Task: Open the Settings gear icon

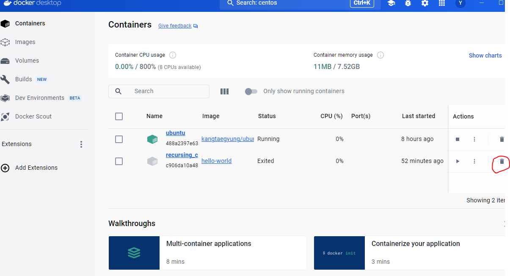Action: coord(425,3)
